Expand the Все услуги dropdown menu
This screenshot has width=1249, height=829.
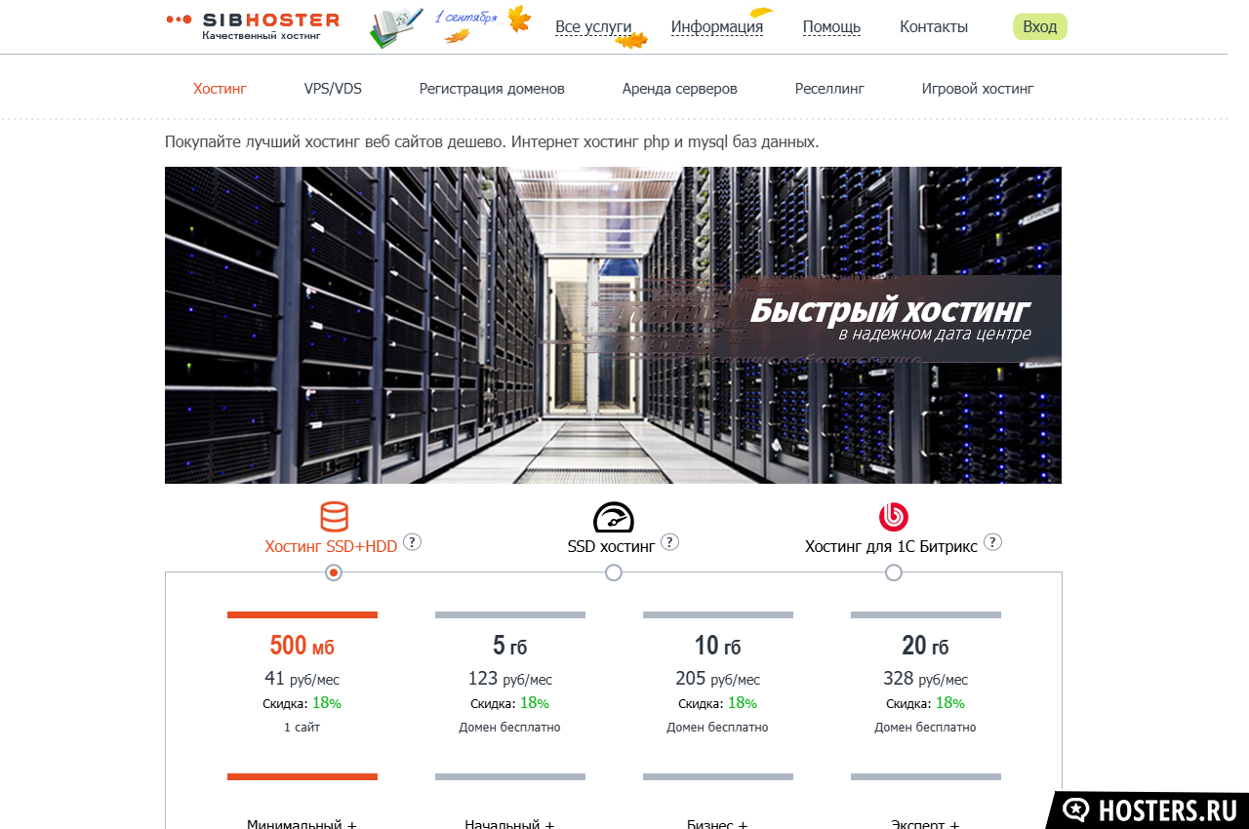click(593, 27)
